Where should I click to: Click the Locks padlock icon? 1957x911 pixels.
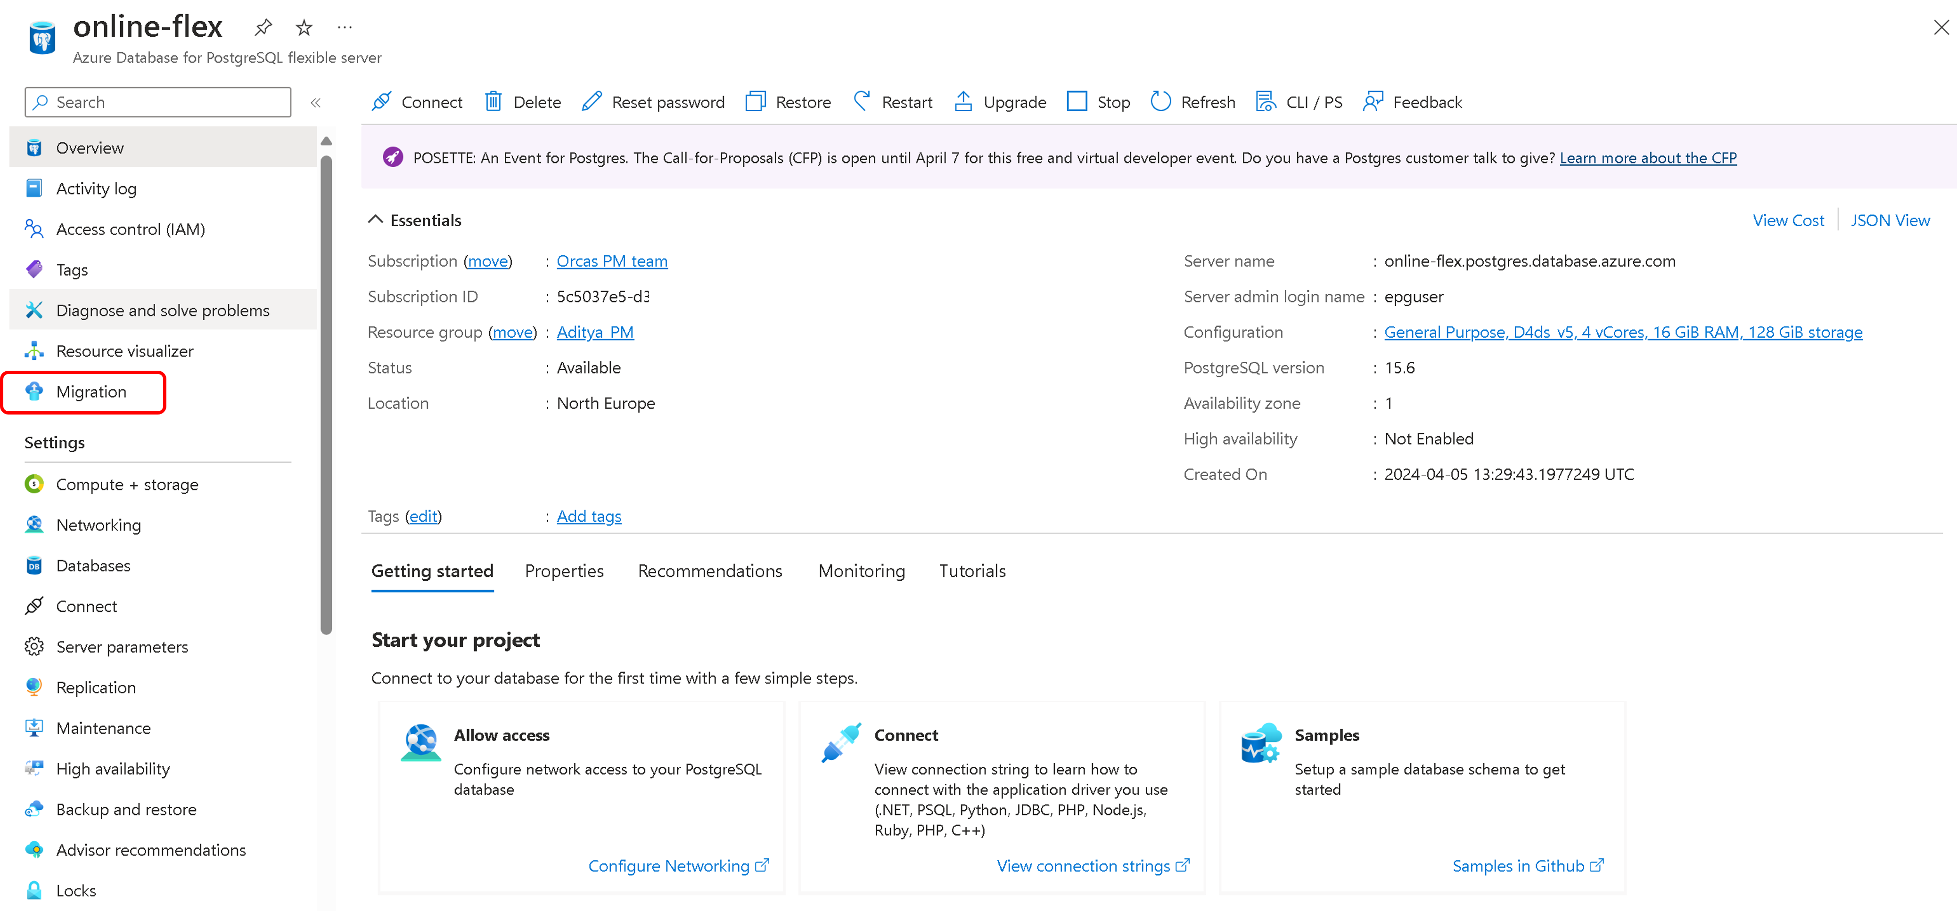(x=34, y=890)
